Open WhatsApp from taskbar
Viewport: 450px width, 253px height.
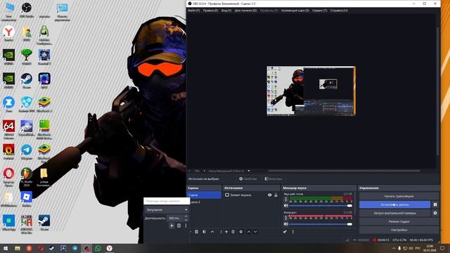(x=98, y=248)
